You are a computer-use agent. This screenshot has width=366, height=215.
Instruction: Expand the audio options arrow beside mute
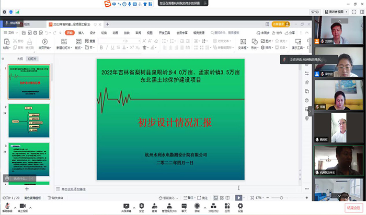[15, 208]
